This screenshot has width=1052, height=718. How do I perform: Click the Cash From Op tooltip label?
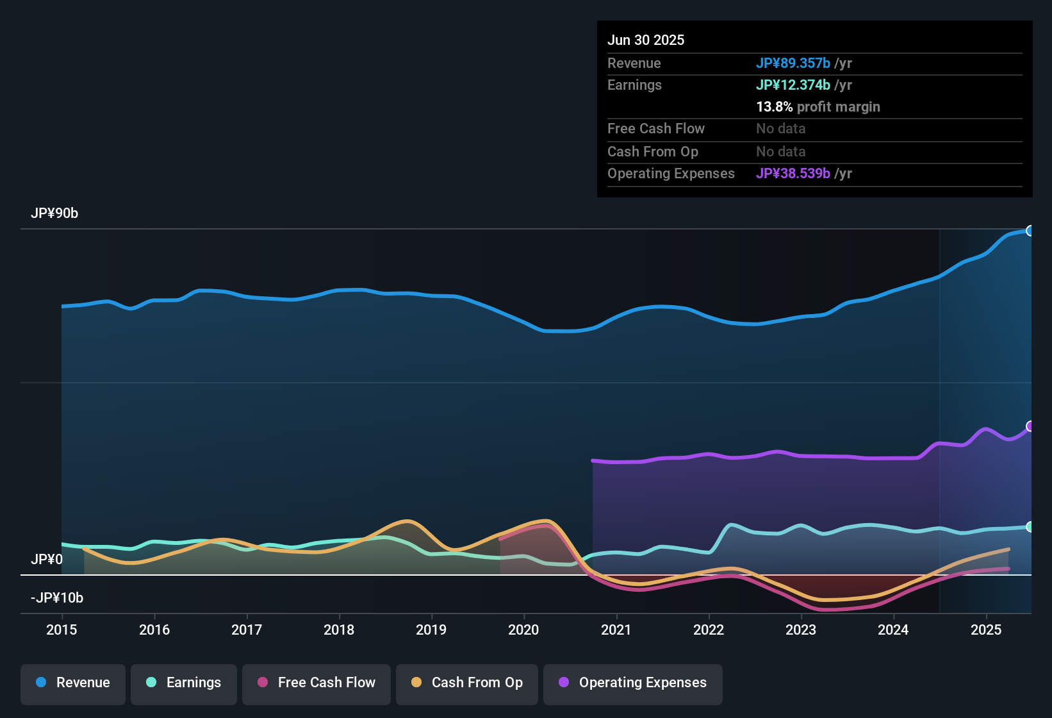point(653,152)
